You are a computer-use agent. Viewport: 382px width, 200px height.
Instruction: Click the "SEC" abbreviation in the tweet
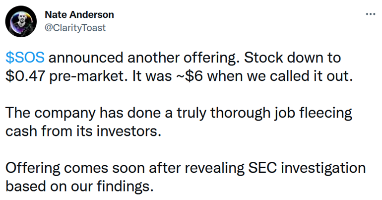coord(262,168)
